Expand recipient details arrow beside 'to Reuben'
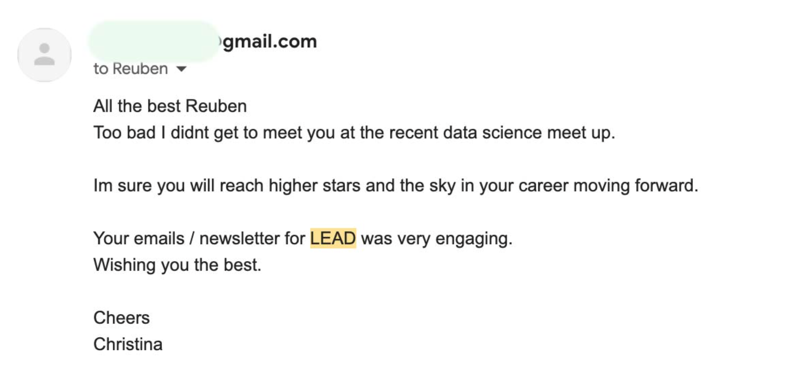Image resolution: width=788 pixels, height=368 pixels. [x=181, y=69]
